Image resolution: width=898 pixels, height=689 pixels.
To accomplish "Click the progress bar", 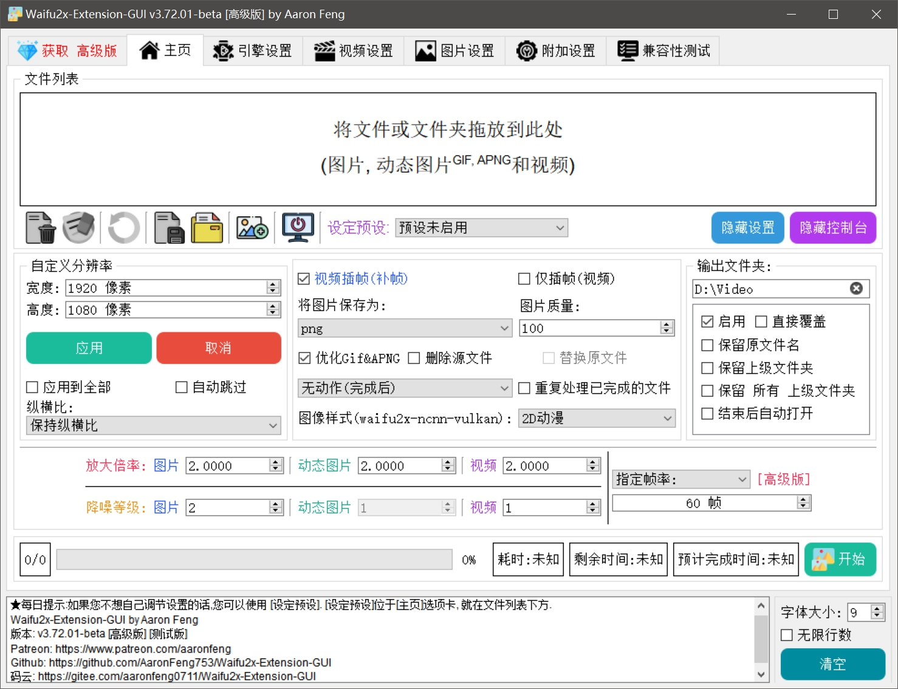I will tap(255, 559).
